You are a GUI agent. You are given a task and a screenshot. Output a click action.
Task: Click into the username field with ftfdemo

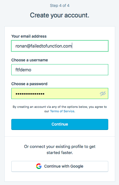pos(60,70)
